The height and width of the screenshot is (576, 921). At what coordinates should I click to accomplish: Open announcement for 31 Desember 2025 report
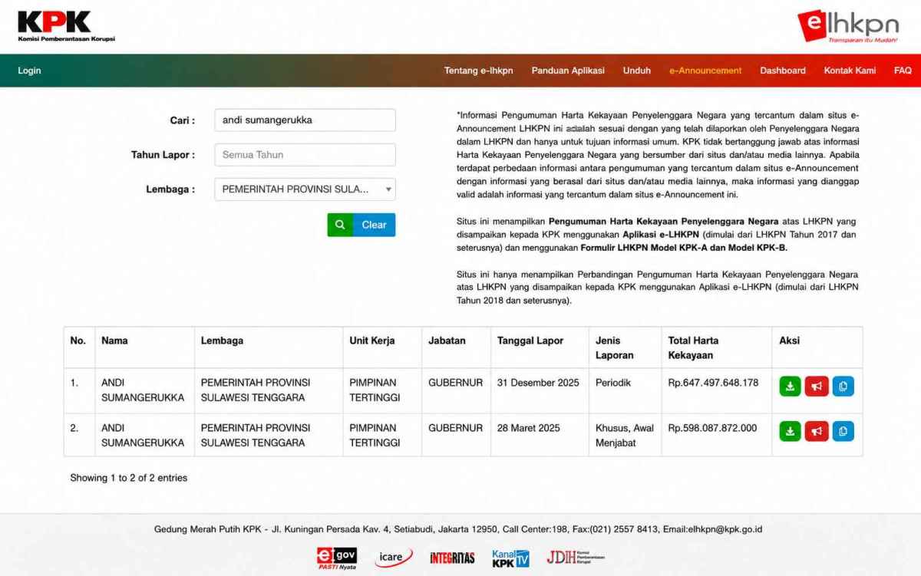pos(817,386)
